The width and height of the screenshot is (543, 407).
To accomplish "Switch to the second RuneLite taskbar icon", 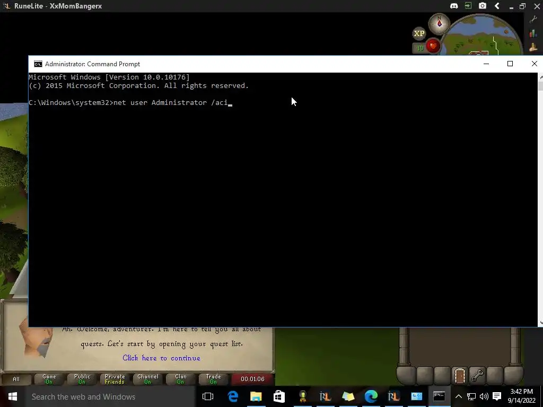I will point(394,396).
